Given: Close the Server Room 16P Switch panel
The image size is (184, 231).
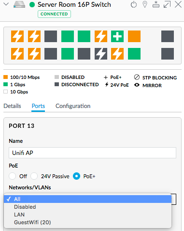Looking at the screenshot, I should coord(178,4).
